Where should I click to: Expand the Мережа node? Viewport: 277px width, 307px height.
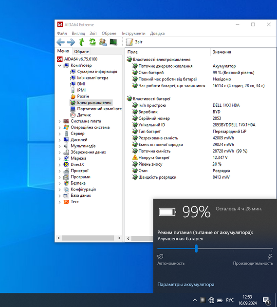coord(60,158)
